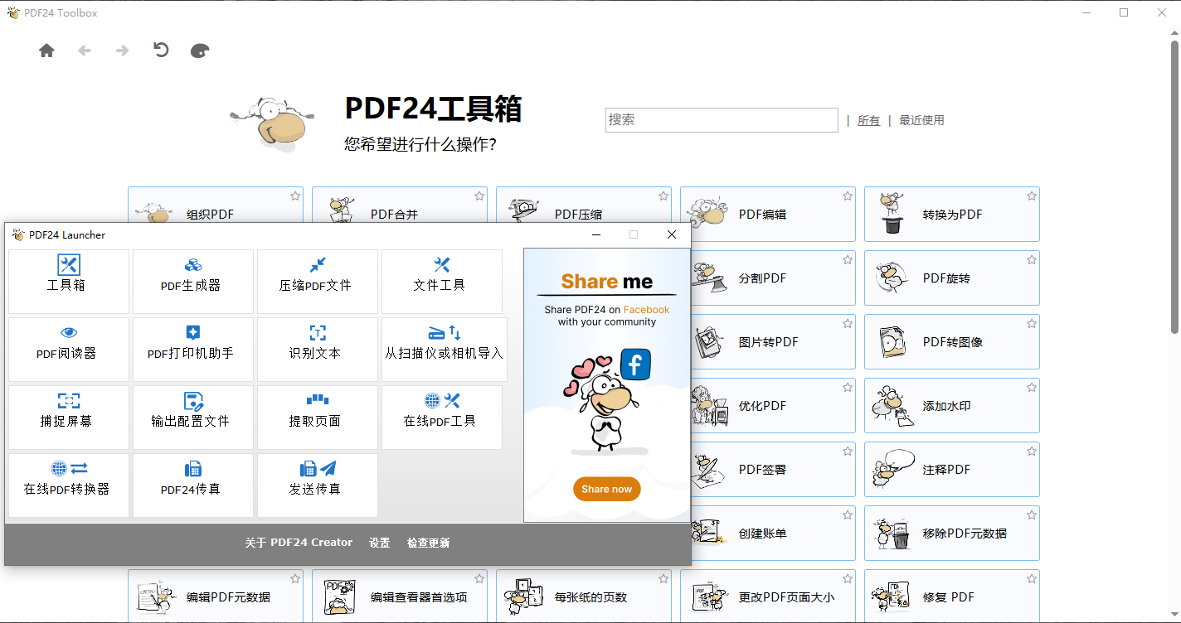
Task: Click the Toolbox vertical scrollbar
Action: click(x=1174, y=186)
